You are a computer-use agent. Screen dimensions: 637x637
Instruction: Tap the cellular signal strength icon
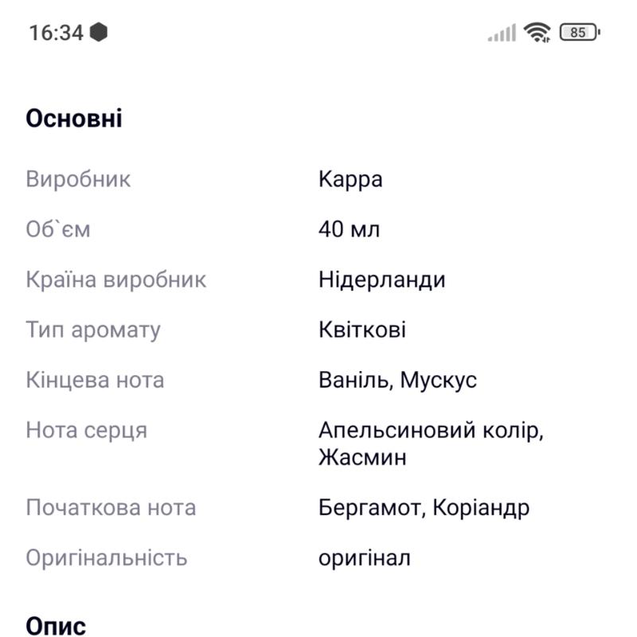502,33
